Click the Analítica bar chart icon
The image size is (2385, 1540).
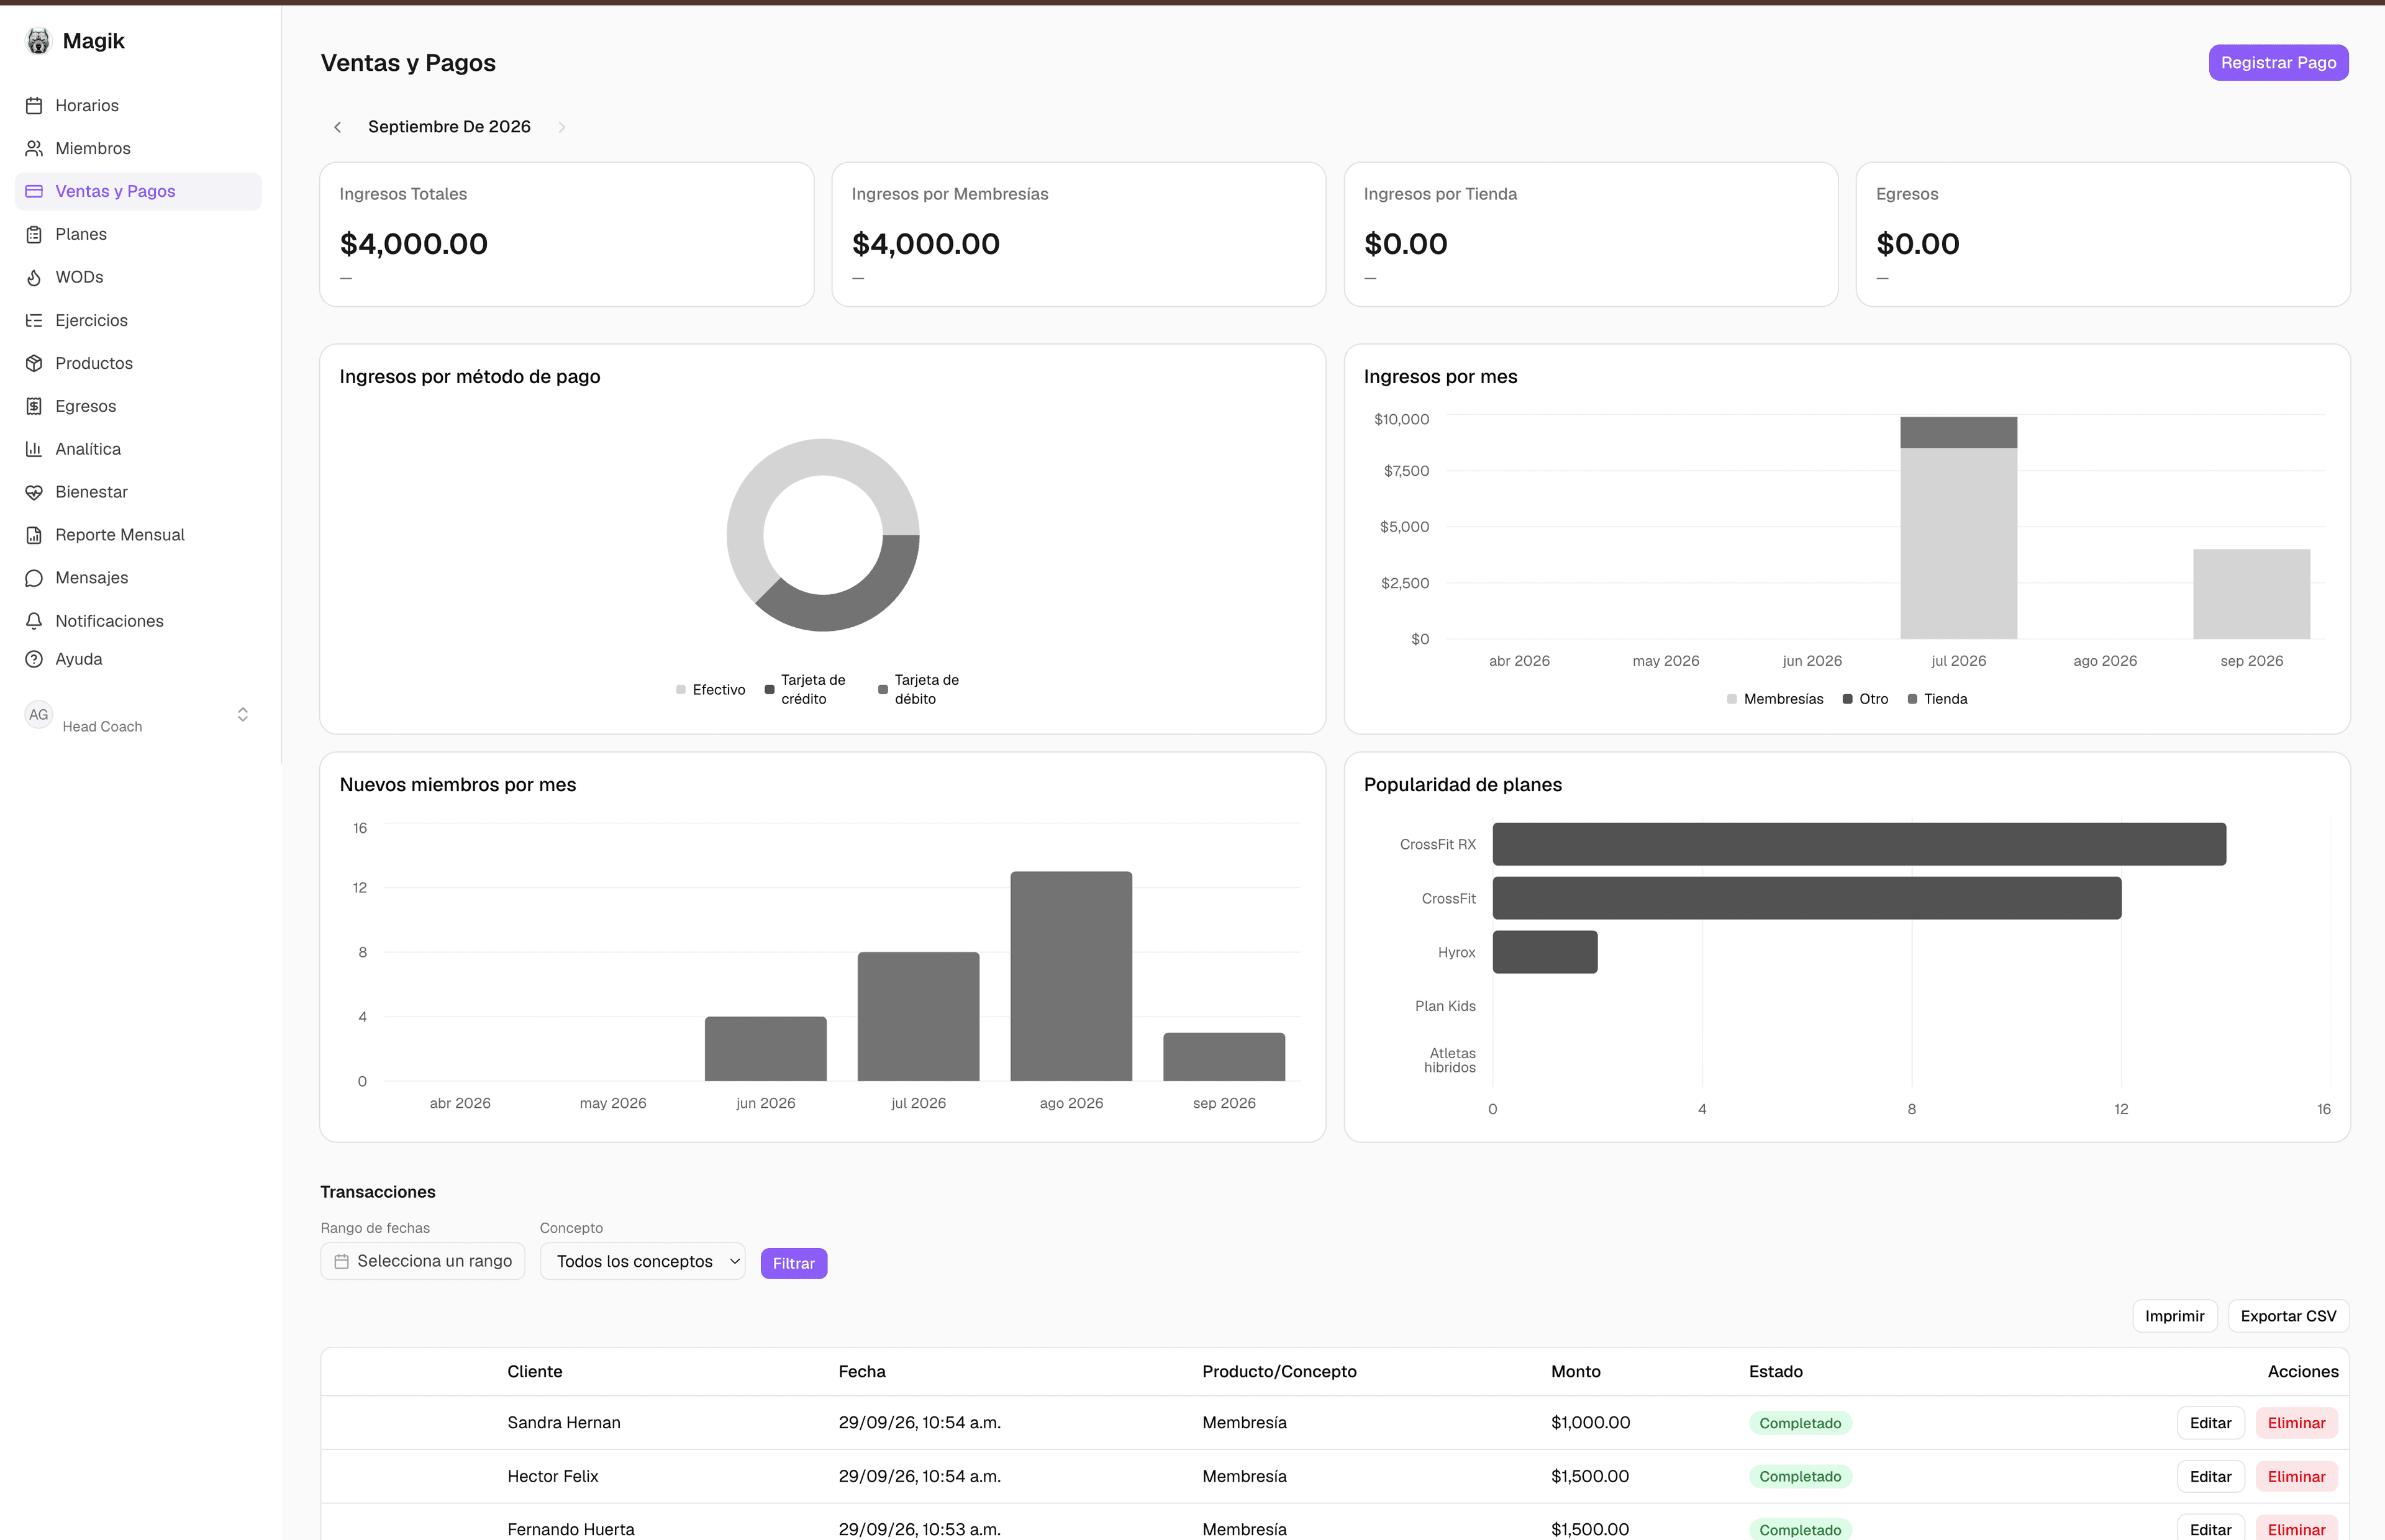tap(34, 449)
